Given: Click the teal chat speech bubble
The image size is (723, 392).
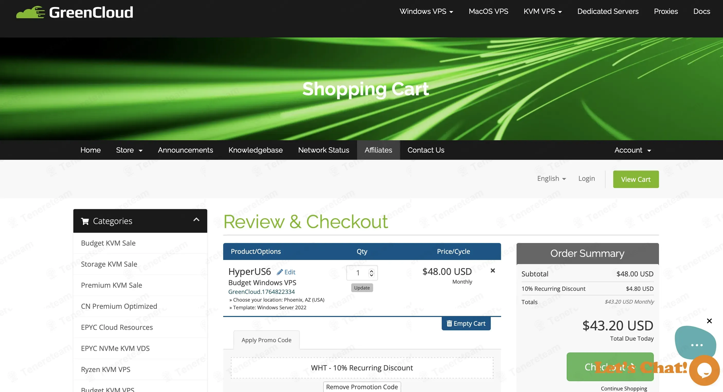Looking at the screenshot, I should coord(695,342).
